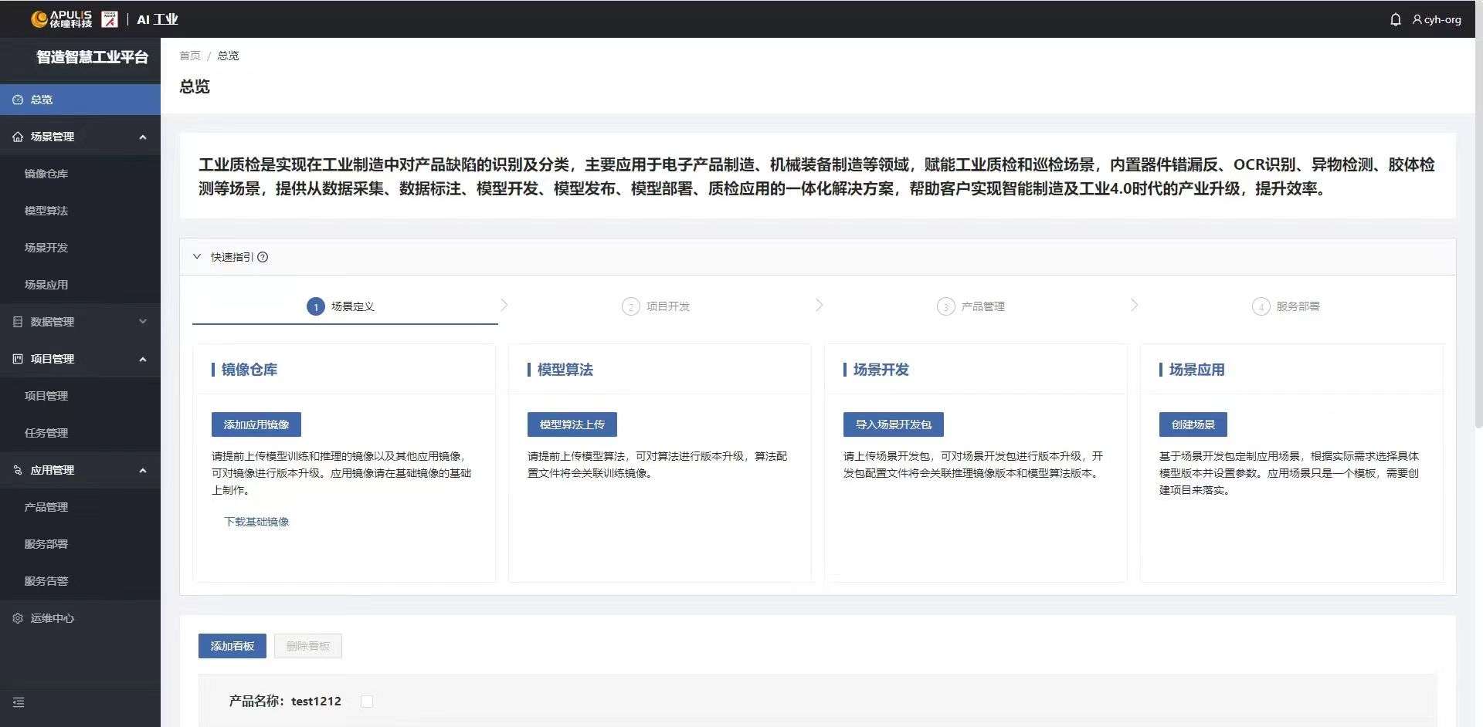This screenshot has height=727, width=1483.
Task: Click the 下载基础镜像 link
Action: pos(256,522)
